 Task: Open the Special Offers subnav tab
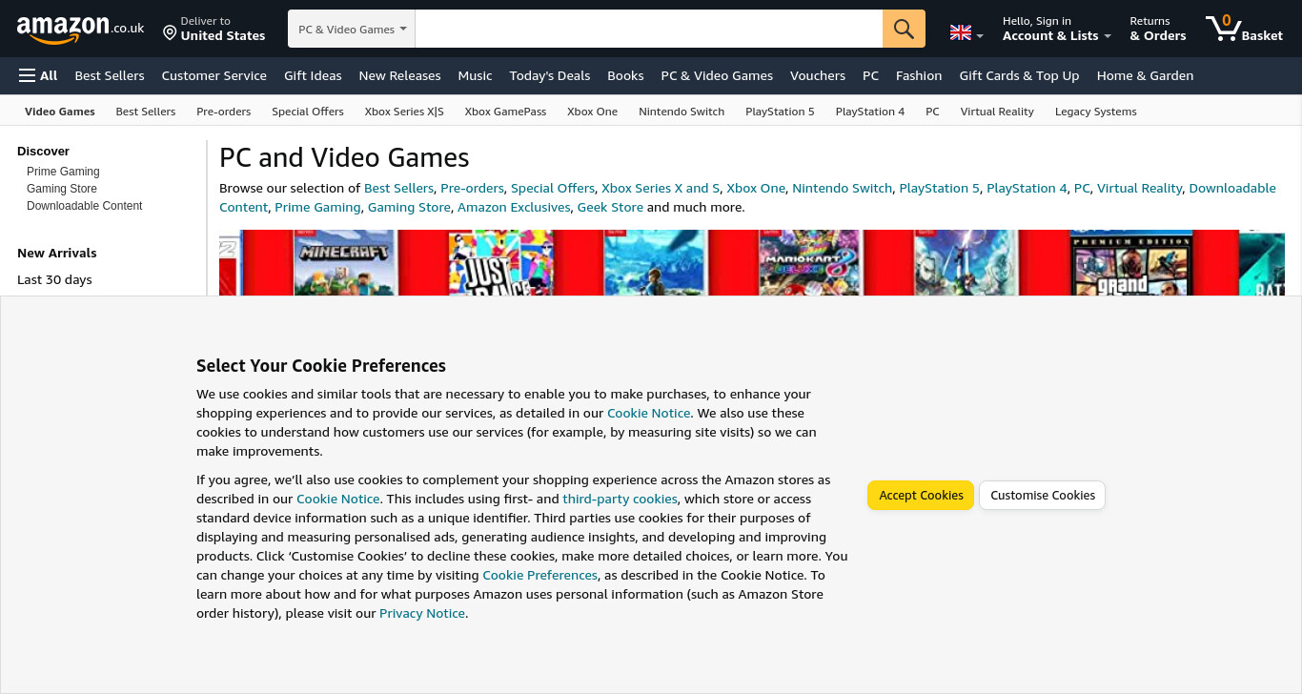pyautogui.click(x=308, y=112)
